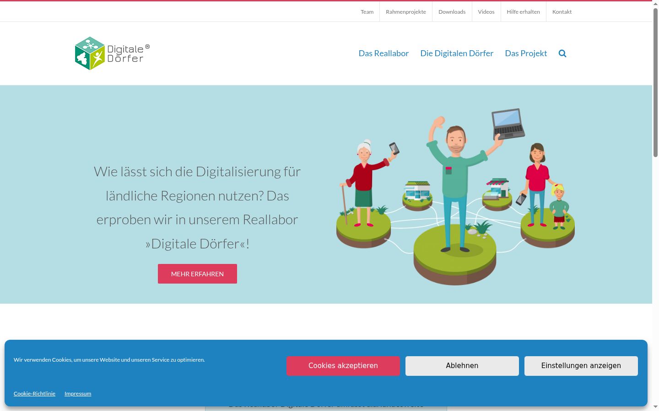Screen dimensions: 659x411
Task: Open the Downloads page
Action: (x=452, y=12)
